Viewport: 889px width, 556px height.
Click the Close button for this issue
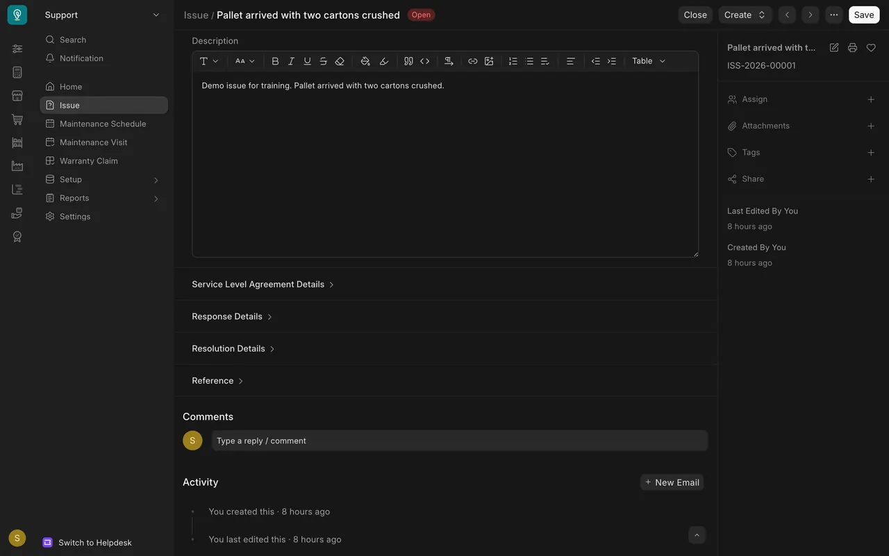(695, 15)
